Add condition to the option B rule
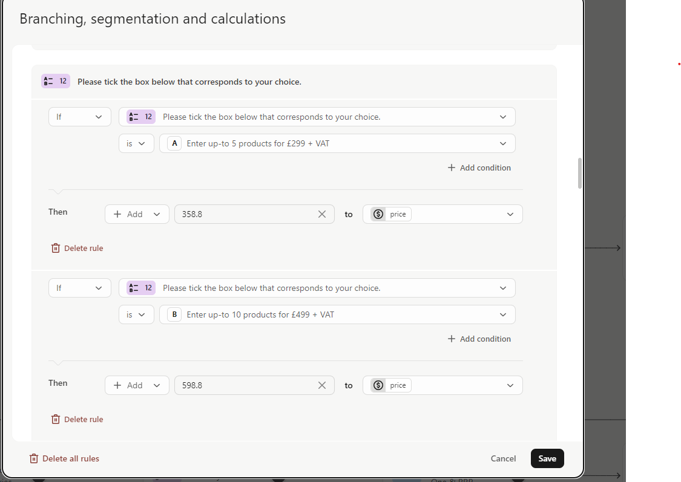 [479, 339]
